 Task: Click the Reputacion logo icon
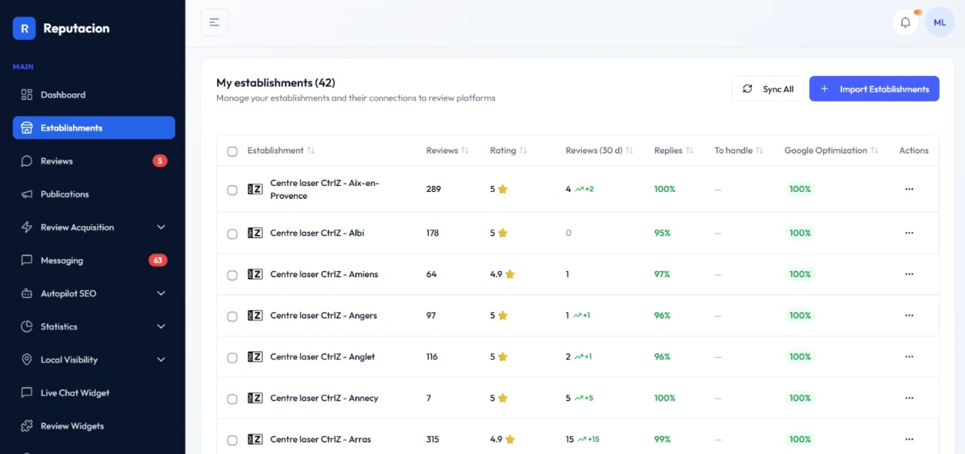pyautogui.click(x=24, y=29)
